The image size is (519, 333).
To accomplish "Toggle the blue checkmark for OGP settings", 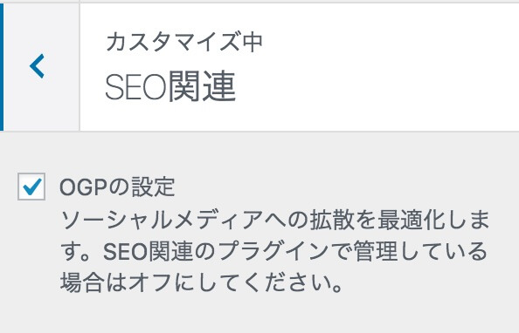I will point(31,187).
